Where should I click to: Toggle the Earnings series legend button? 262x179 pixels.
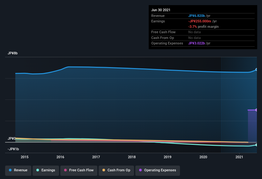tap(46, 170)
